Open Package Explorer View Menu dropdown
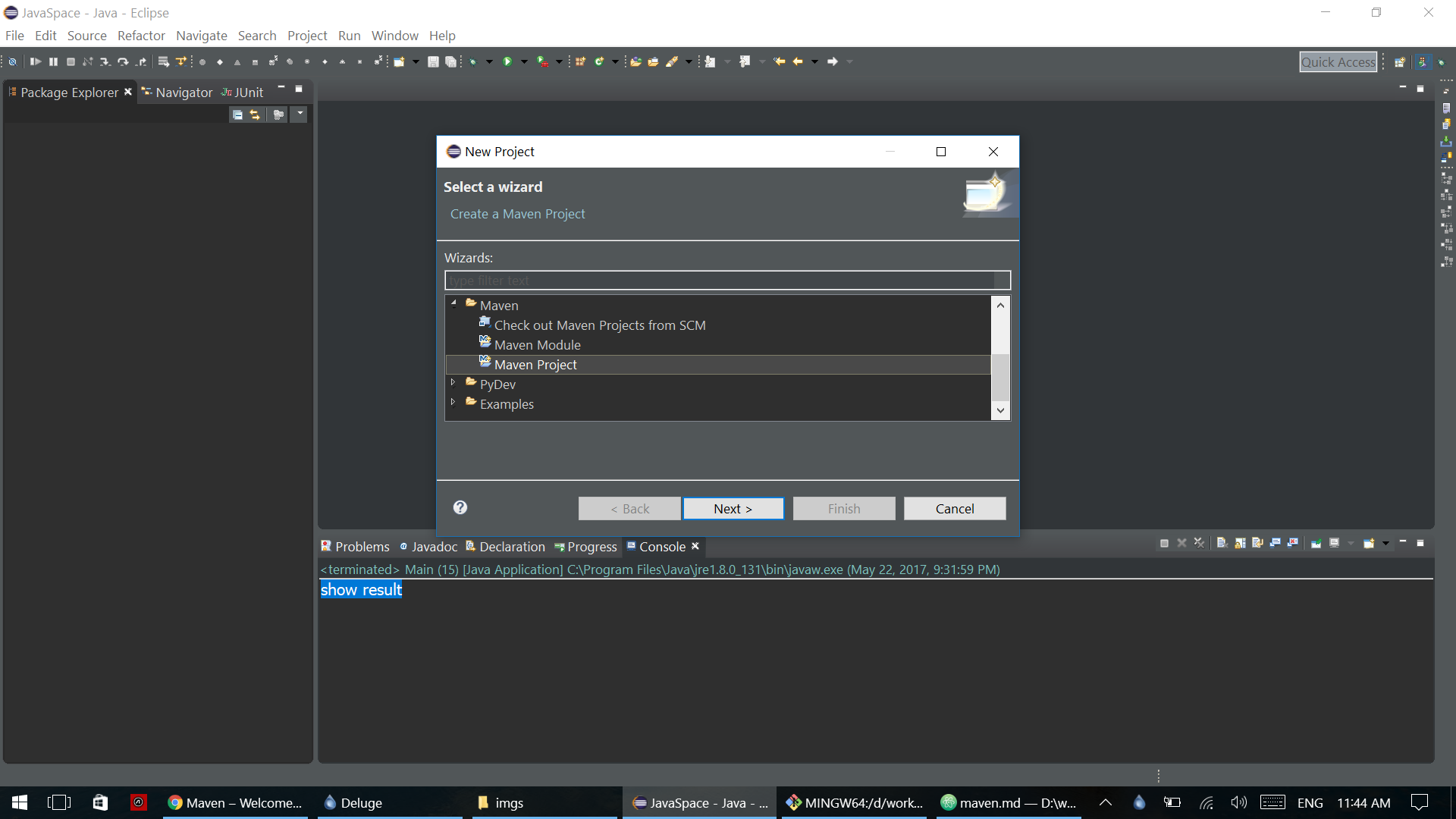 [300, 114]
